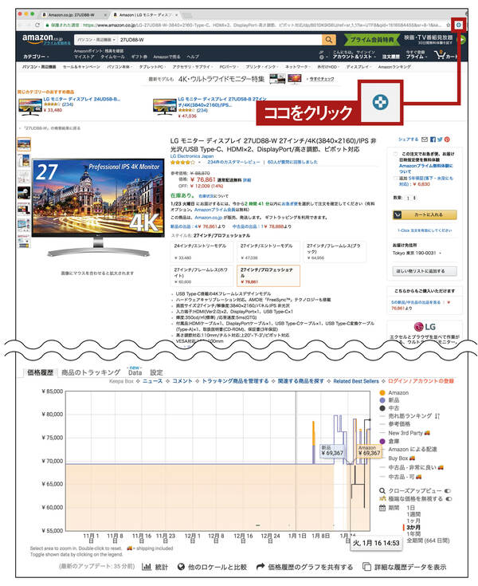The height and width of the screenshot is (586, 478).
Task: Select 1週間 period for the chart
Action: tap(413, 514)
